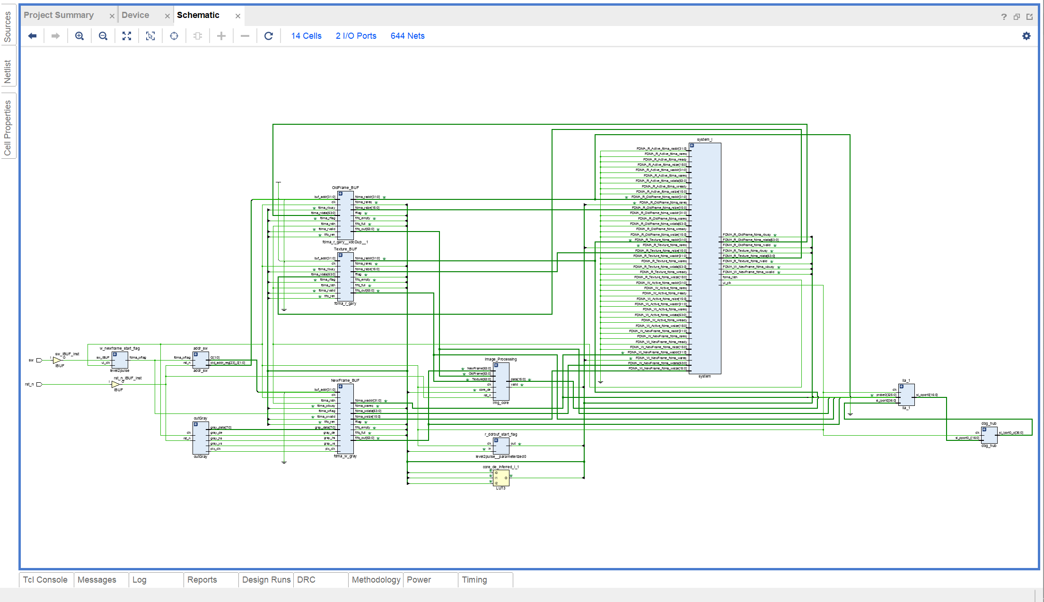Click the 2 I/O Ports link

coord(356,36)
